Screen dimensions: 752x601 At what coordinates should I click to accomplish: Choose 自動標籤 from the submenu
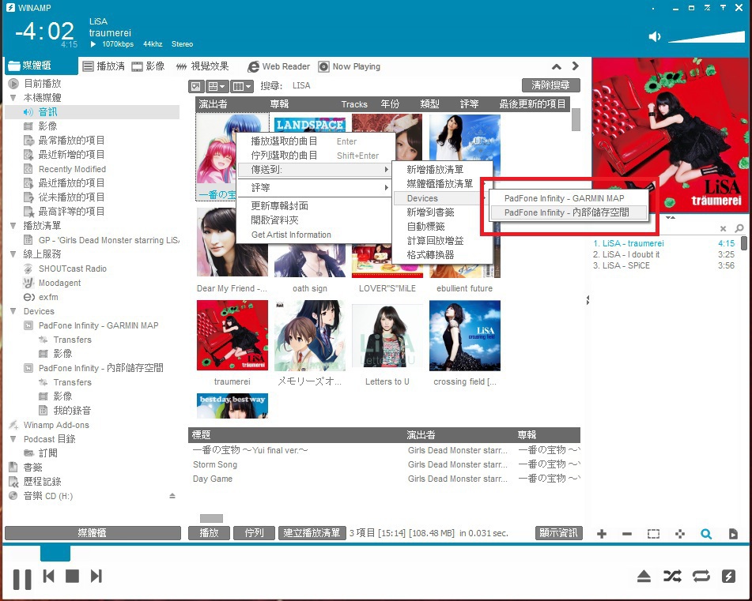point(442,227)
